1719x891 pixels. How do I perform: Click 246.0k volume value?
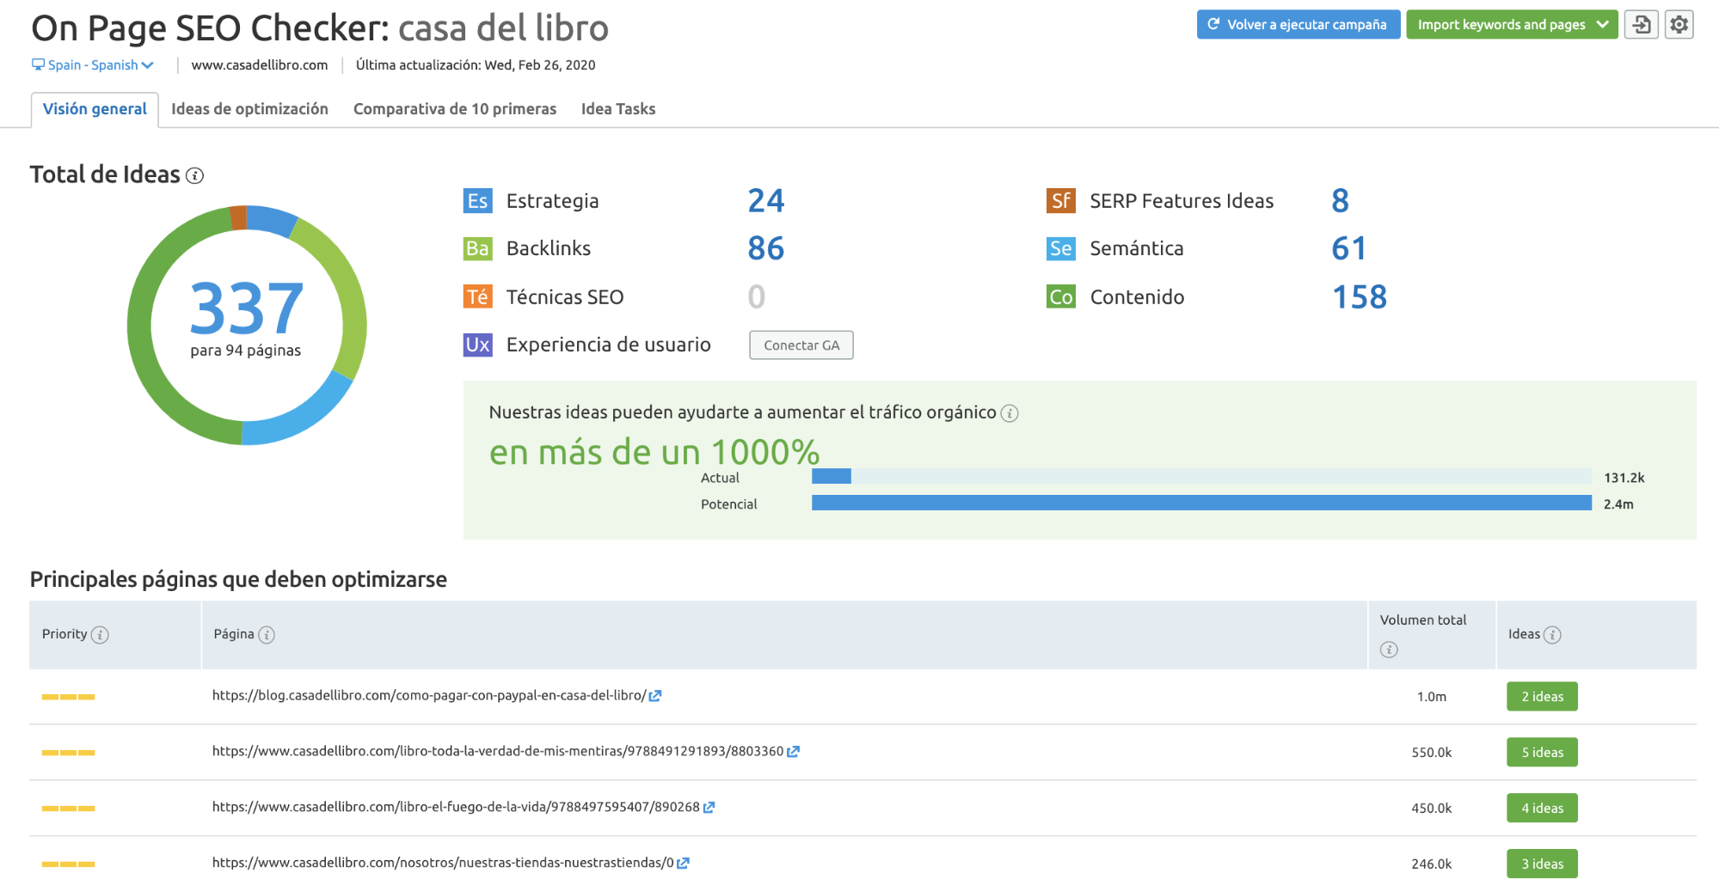click(x=1432, y=864)
